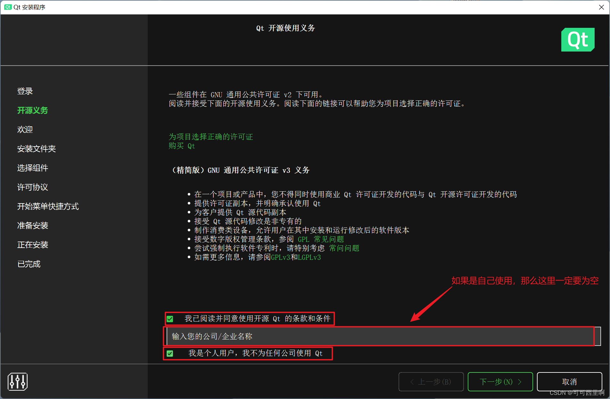
Task: Open the installer settings sliders icon
Action: (18, 381)
